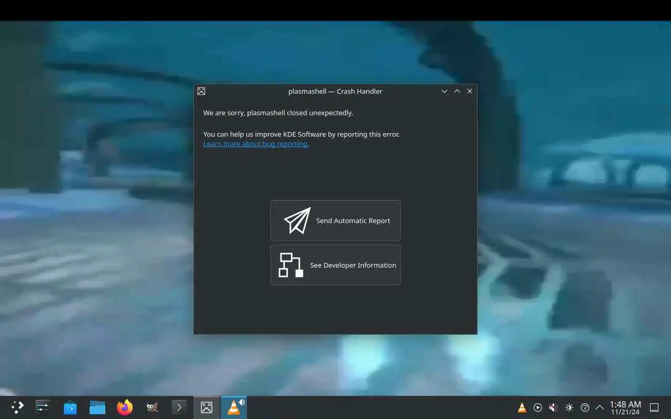
Task: Open Dolphin file manager from taskbar
Action: click(x=98, y=407)
